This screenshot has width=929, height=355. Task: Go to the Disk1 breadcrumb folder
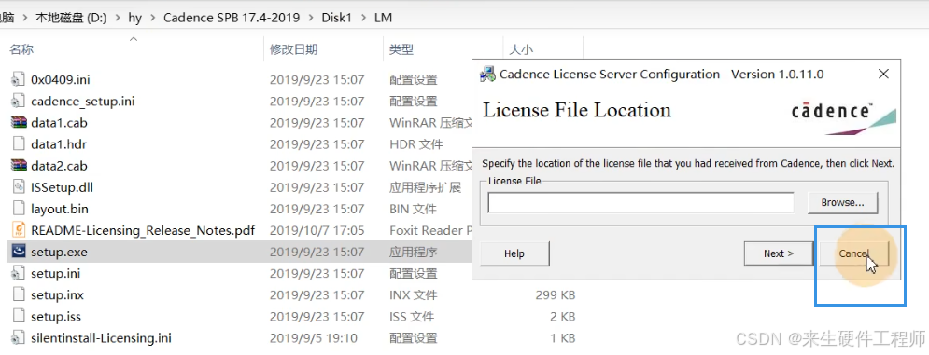coord(336,18)
